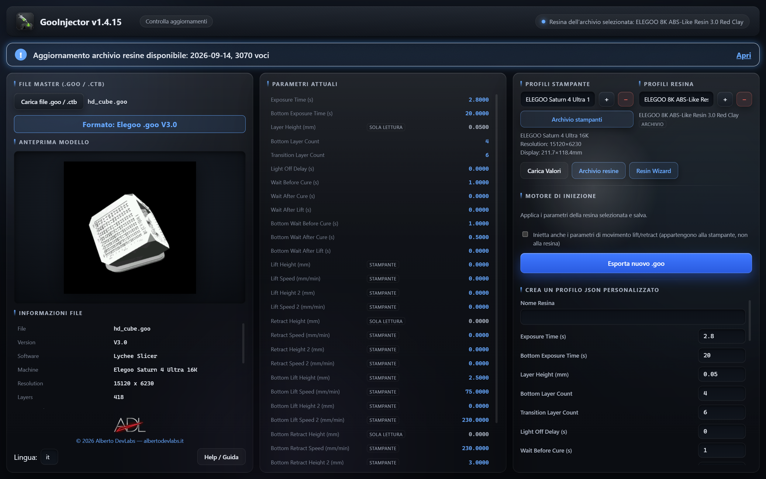Click the Parametri Attuali panel scrollbar
The height and width of the screenshot is (479, 766).
[x=496, y=259]
